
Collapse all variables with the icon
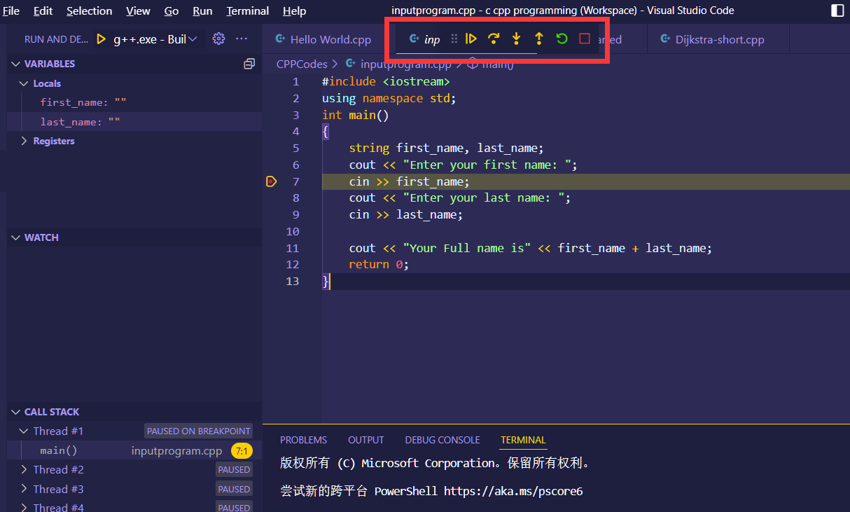tap(249, 64)
